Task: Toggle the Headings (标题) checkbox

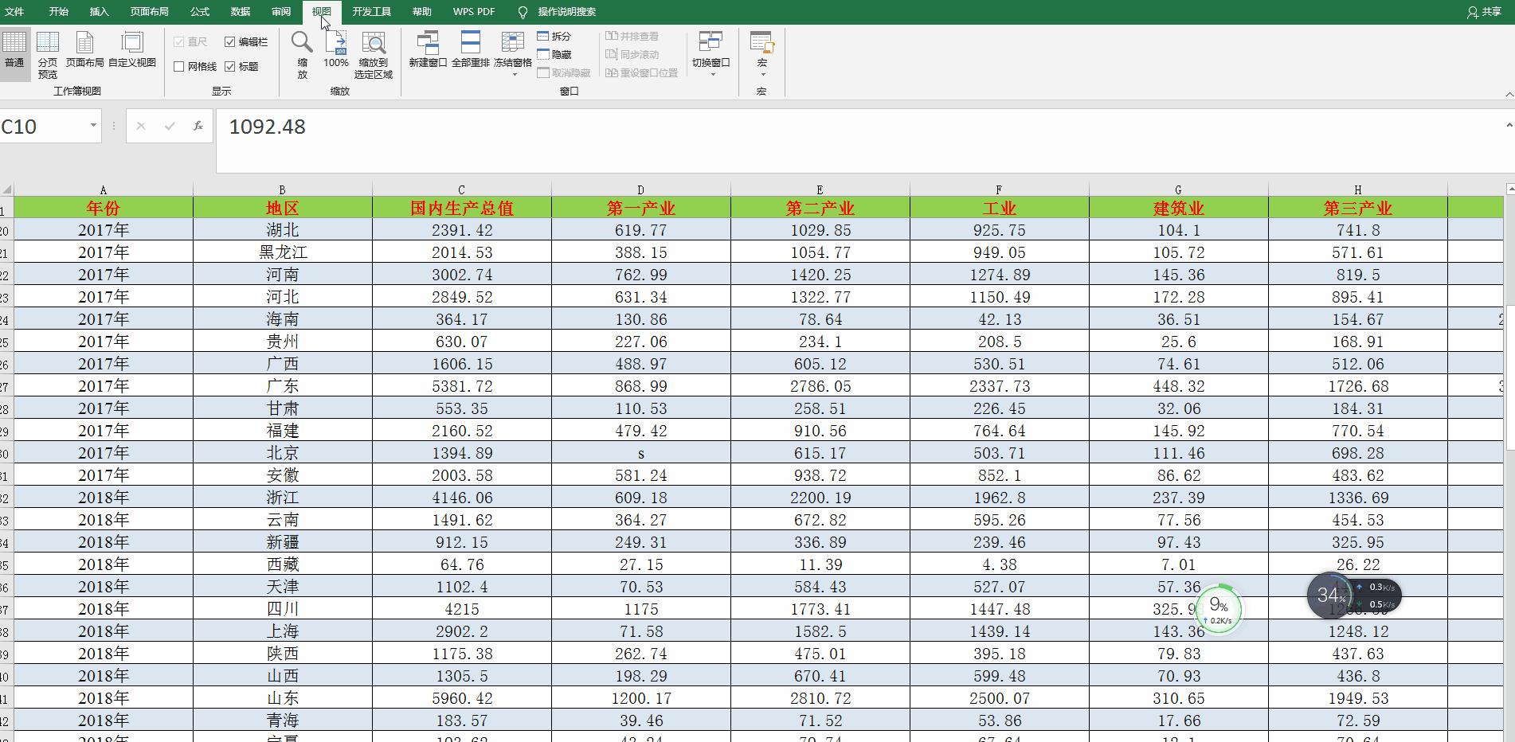Action: tap(230, 67)
